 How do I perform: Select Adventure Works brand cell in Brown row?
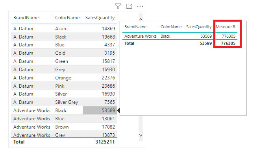32,127
